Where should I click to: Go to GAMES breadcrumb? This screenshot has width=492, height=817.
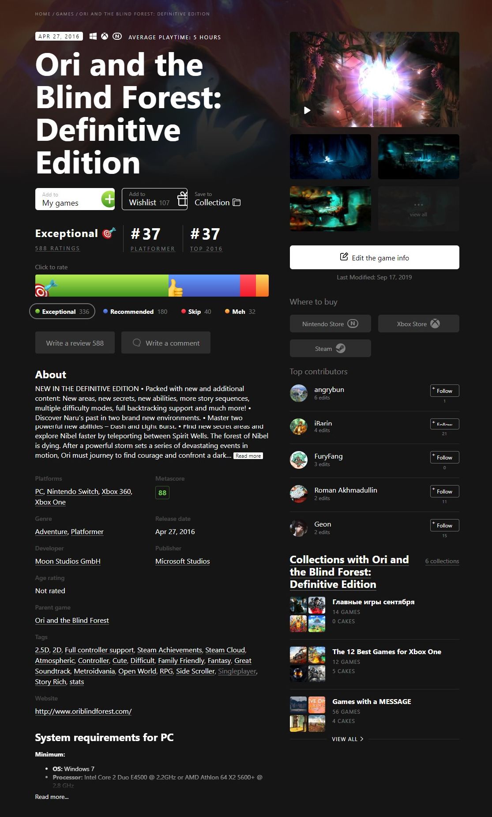65,14
